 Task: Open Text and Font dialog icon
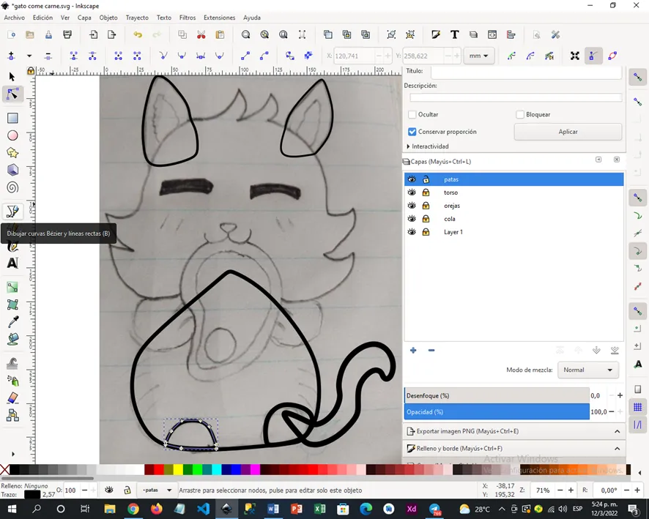pos(454,34)
